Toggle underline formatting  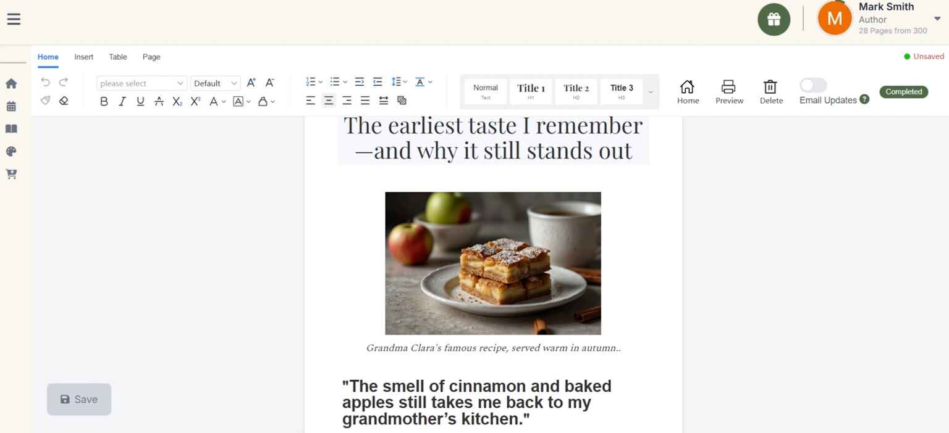[x=140, y=101]
